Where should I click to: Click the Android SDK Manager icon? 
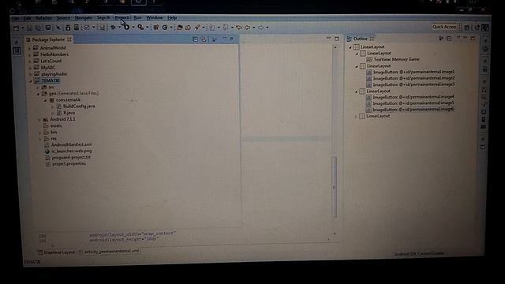68,28
